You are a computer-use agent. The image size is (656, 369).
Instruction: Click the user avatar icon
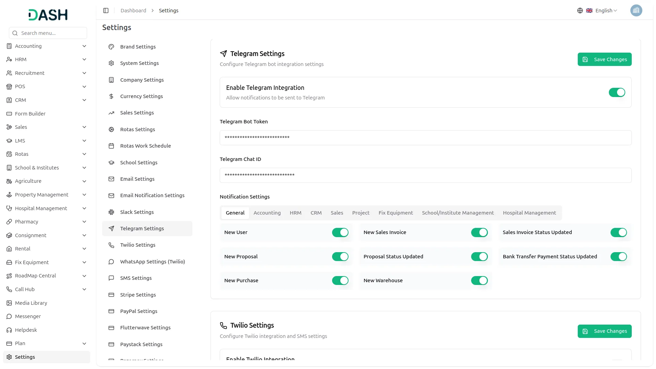coord(636,11)
